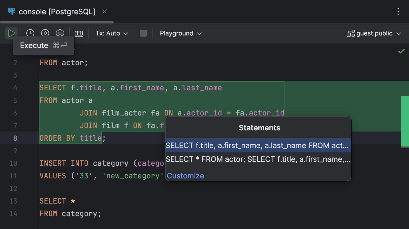Click the In-Editor Results table icon
The height and width of the screenshot is (229, 409).
tap(79, 33)
